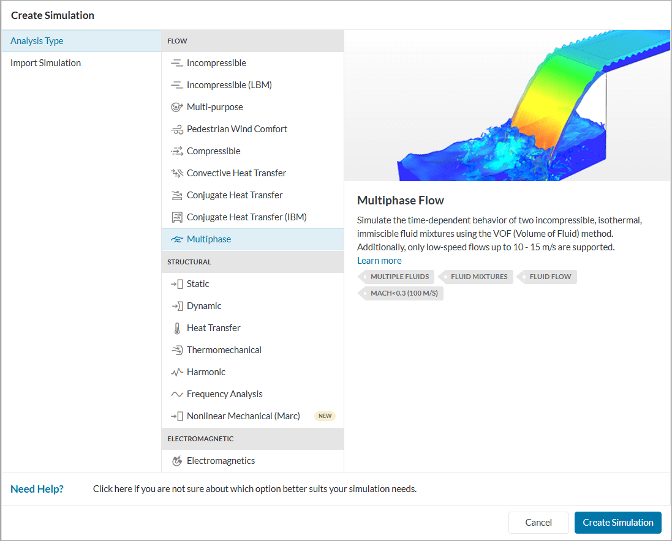This screenshot has height=541, width=672.
Task: Select the Harmonic analysis waveform icon
Action: (177, 372)
